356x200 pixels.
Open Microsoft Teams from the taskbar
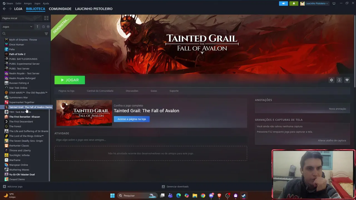pyautogui.click(x=170, y=196)
